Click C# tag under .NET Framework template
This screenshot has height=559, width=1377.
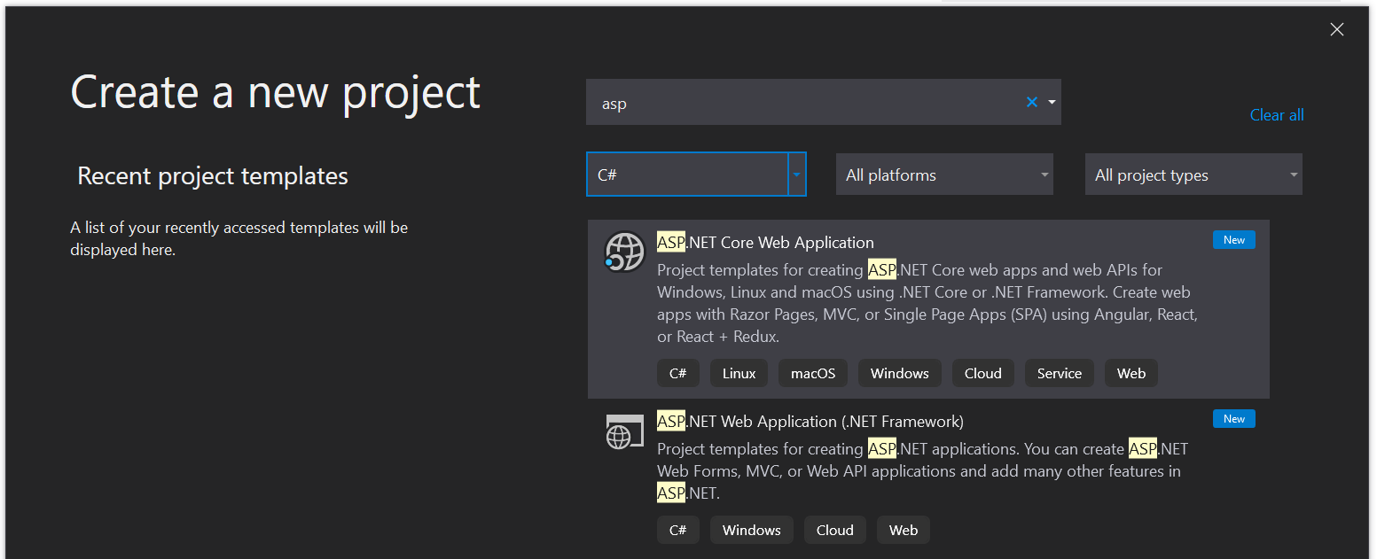click(678, 530)
